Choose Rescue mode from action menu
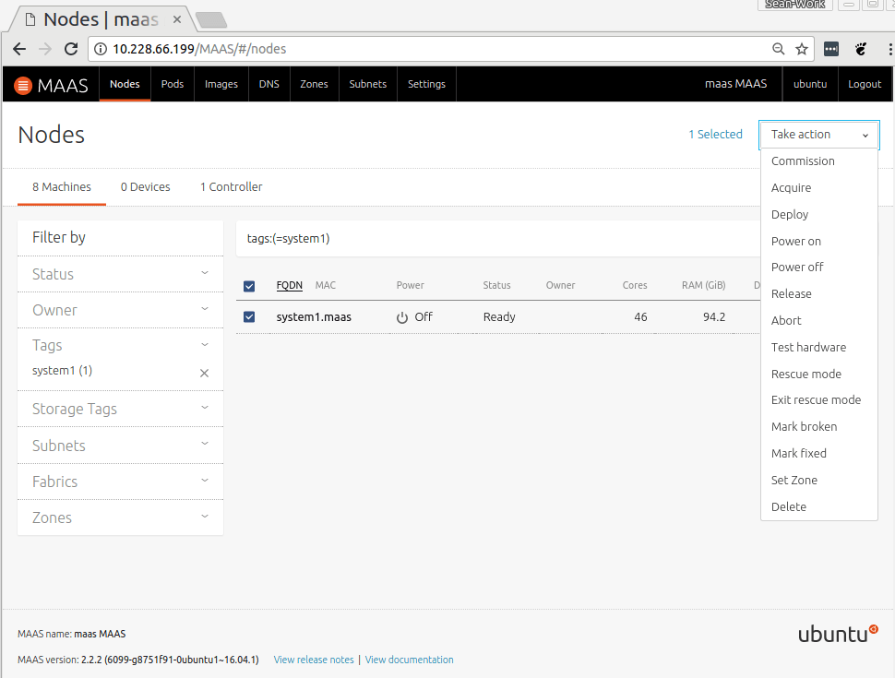Image resolution: width=895 pixels, height=678 pixels. tap(819, 374)
